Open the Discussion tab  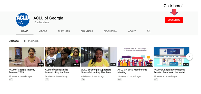pos(110,31)
